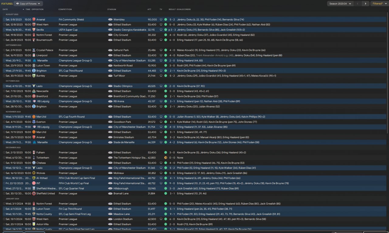389x233 pixels.
Task: Tick the select circle for the Sheffield United fixture
Action: pos(4,193)
